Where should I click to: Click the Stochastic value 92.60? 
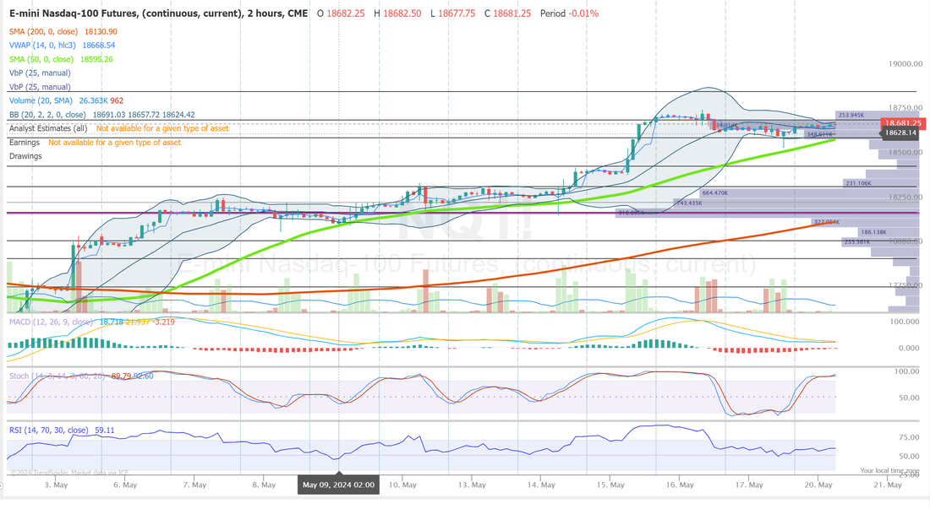144,376
